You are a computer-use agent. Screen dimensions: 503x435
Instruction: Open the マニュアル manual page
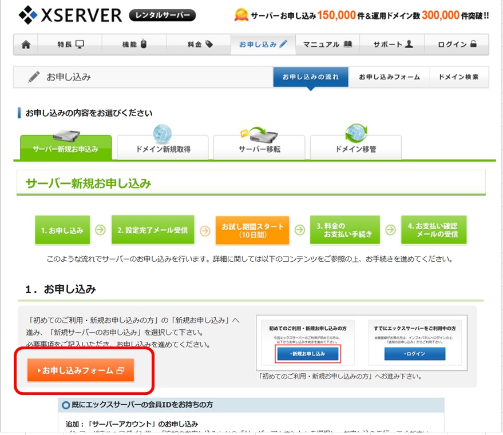[x=327, y=45]
